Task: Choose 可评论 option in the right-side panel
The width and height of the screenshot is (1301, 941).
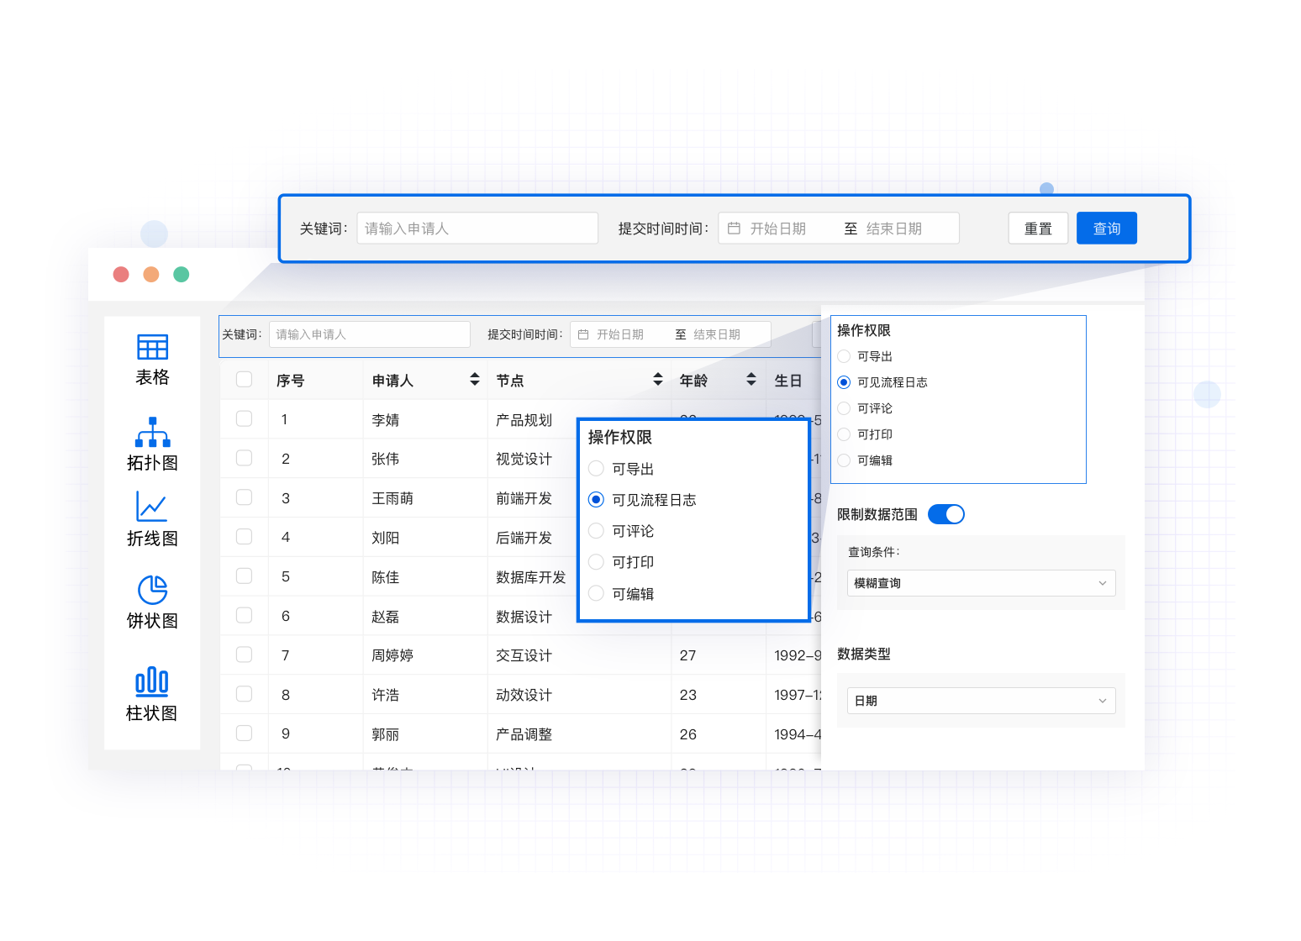Action: click(845, 408)
